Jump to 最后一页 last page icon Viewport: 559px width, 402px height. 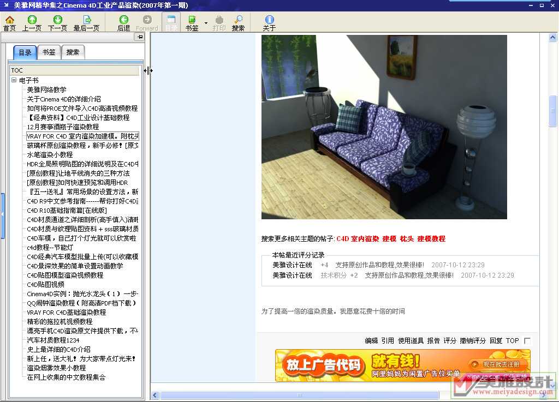tap(87, 20)
